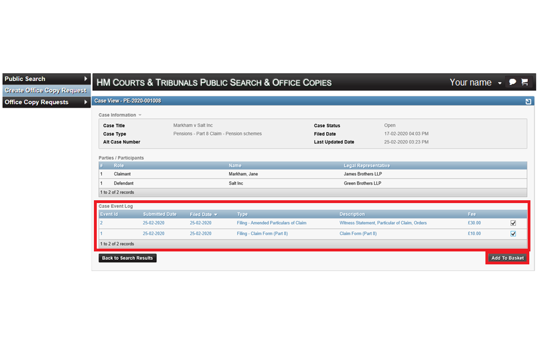Click the Public Search arrow icon
The image size is (540, 360).
[86, 79]
